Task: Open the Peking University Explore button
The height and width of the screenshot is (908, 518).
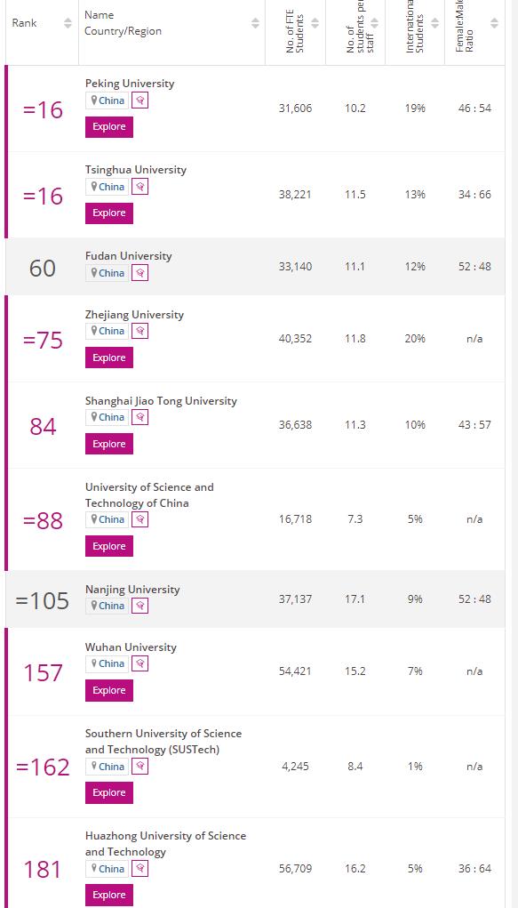Action: pyautogui.click(x=108, y=127)
